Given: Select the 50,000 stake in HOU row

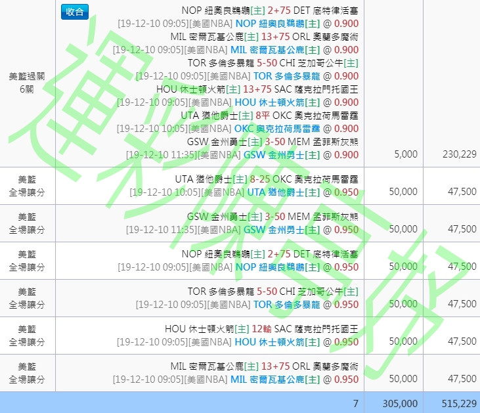Looking at the screenshot, I should click(403, 341).
